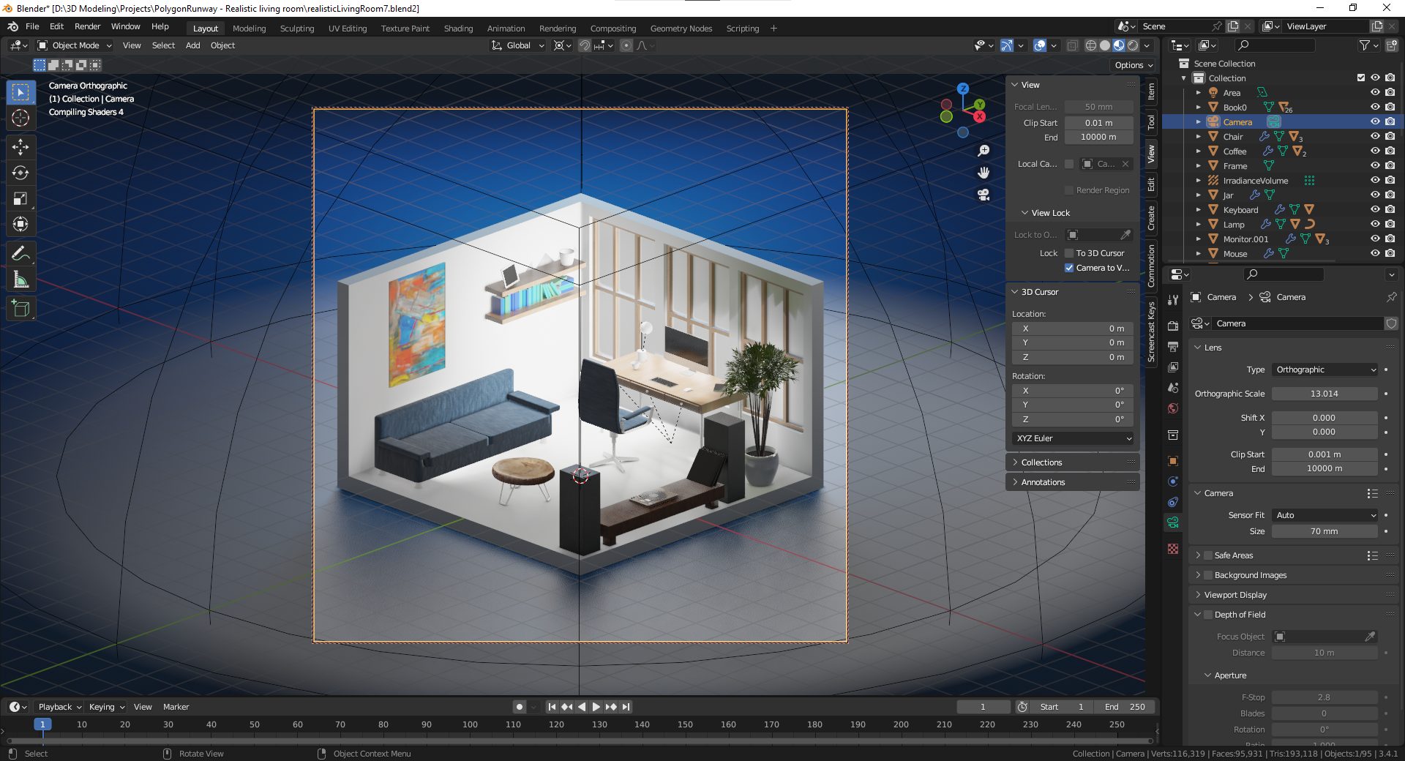Open the Render menu
The image size is (1405, 761).
point(87,26)
